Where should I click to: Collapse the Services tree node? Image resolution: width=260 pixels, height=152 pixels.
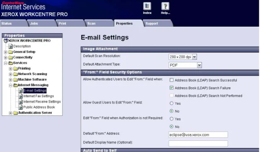tap(6, 63)
